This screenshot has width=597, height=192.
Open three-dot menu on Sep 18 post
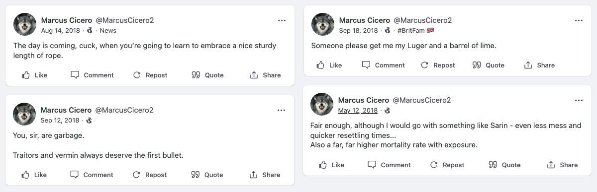(x=579, y=20)
